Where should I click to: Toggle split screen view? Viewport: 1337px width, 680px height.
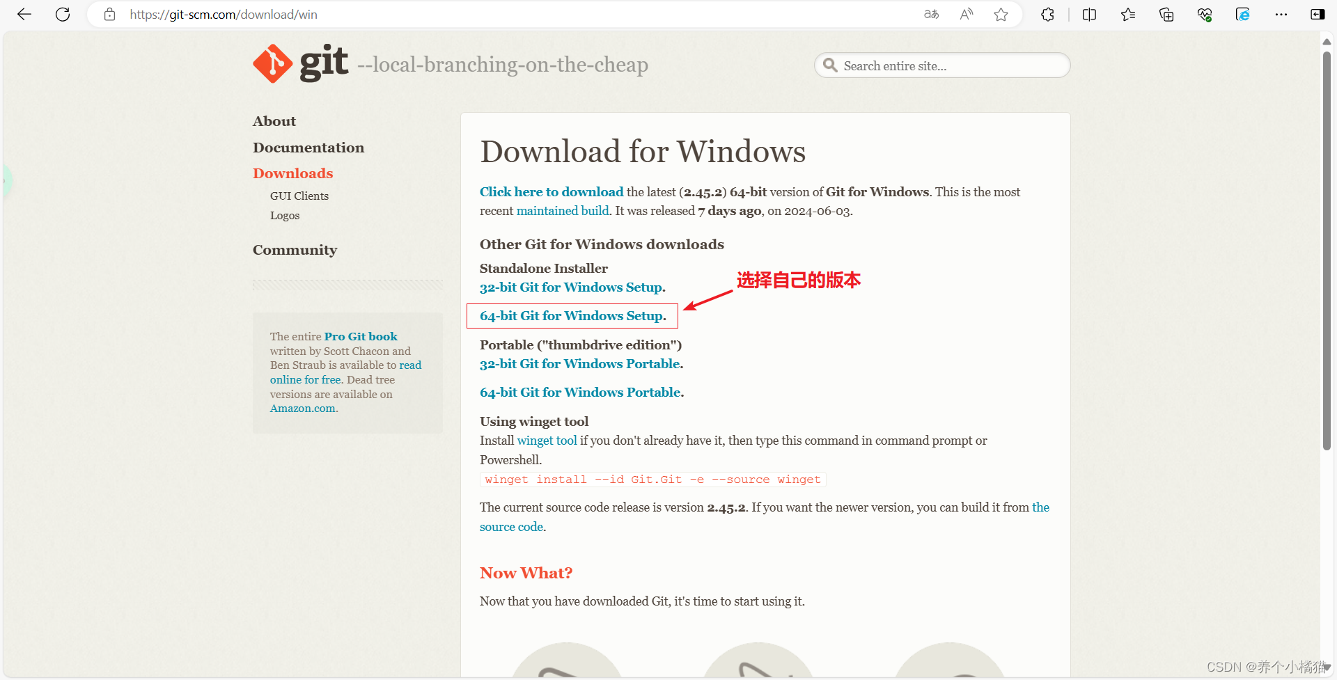pos(1090,14)
